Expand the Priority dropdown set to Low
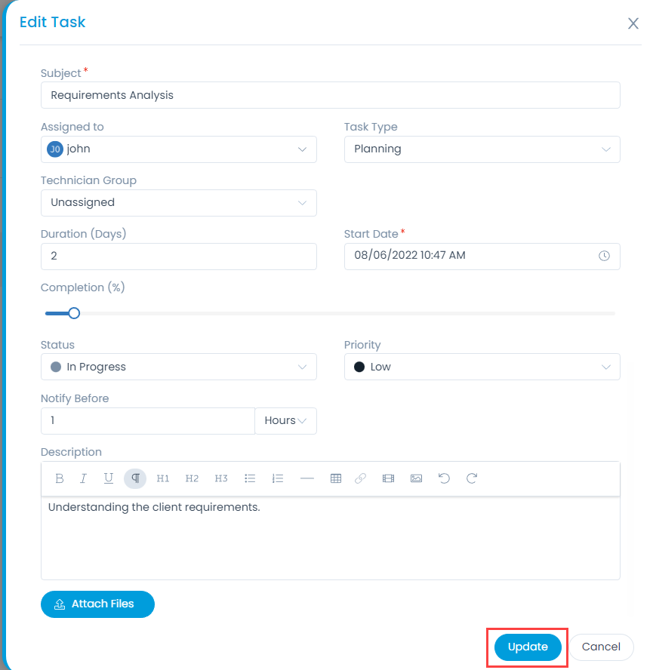 (x=482, y=367)
